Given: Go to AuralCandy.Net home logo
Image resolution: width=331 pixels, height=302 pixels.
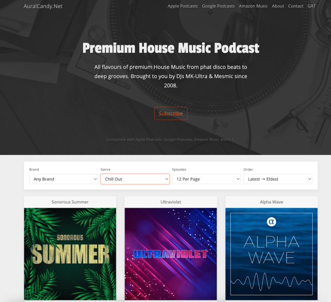Looking at the screenshot, I should click(x=43, y=6).
